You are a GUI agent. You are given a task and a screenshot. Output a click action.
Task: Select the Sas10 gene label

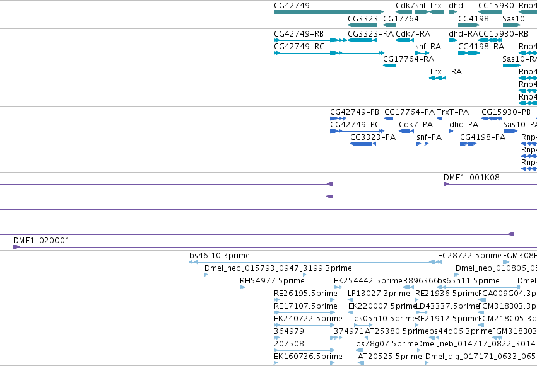[x=514, y=19]
